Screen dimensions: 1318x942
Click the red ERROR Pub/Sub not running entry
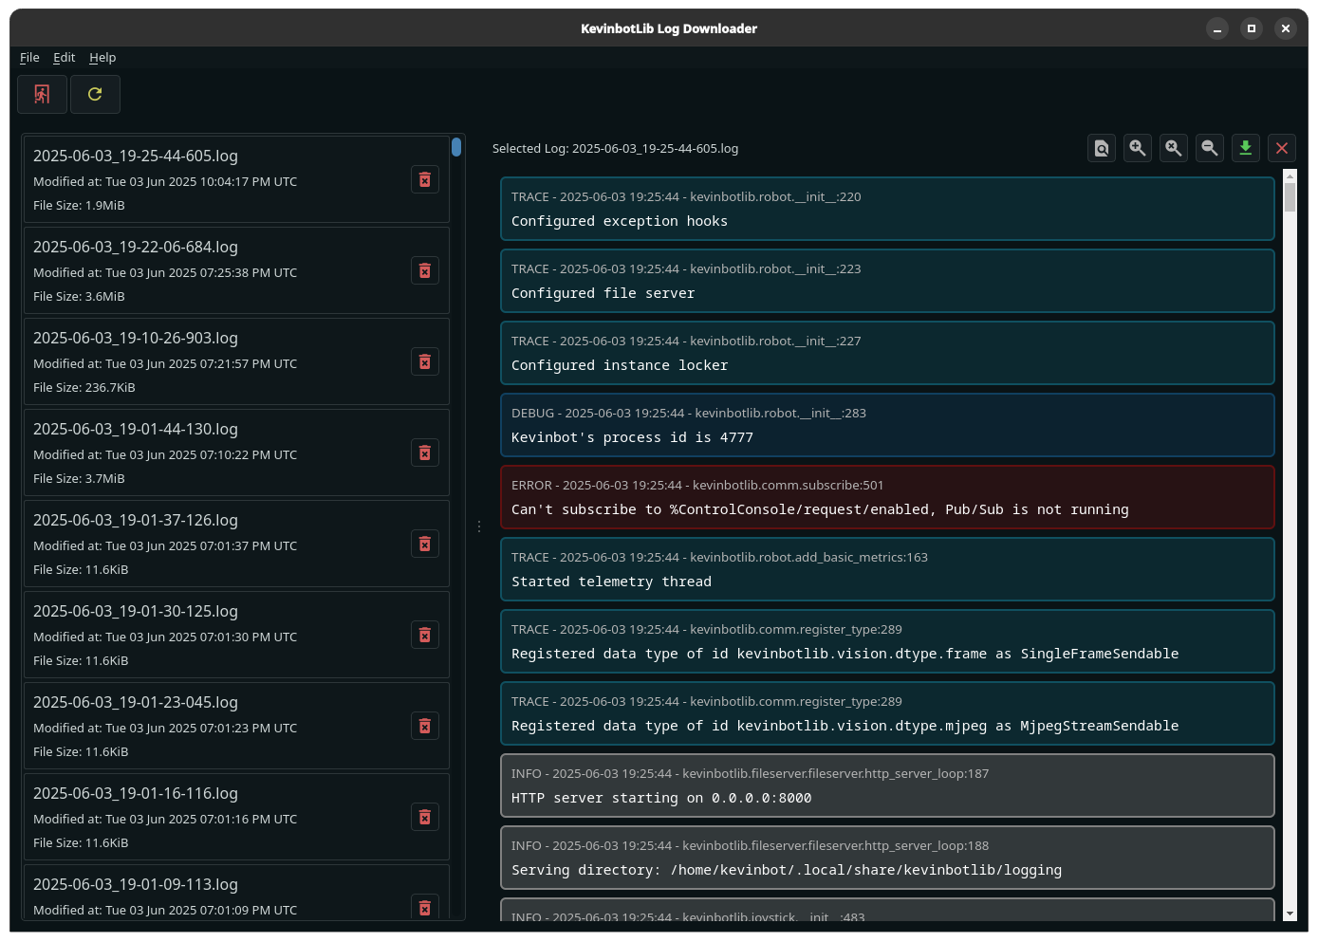[x=887, y=497]
